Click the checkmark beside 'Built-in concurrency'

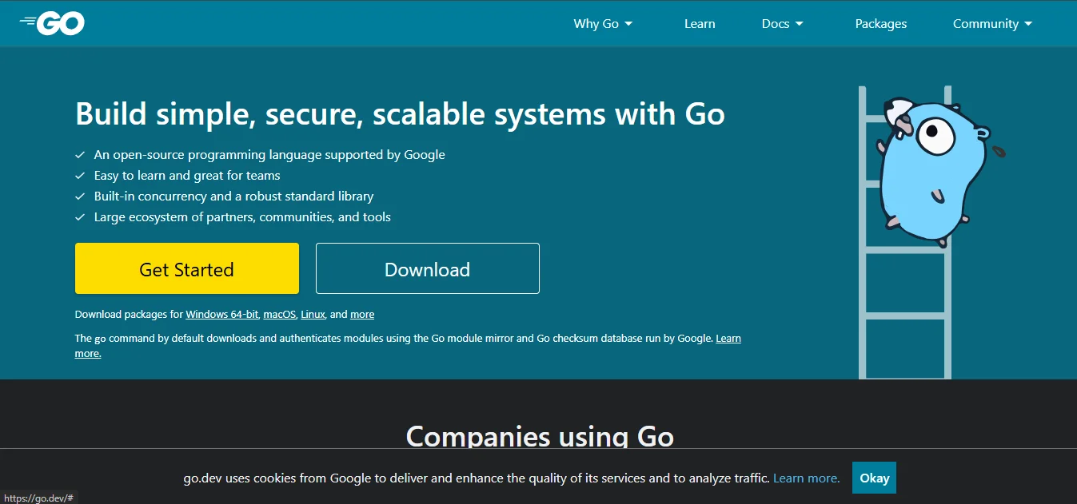pyautogui.click(x=80, y=196)
